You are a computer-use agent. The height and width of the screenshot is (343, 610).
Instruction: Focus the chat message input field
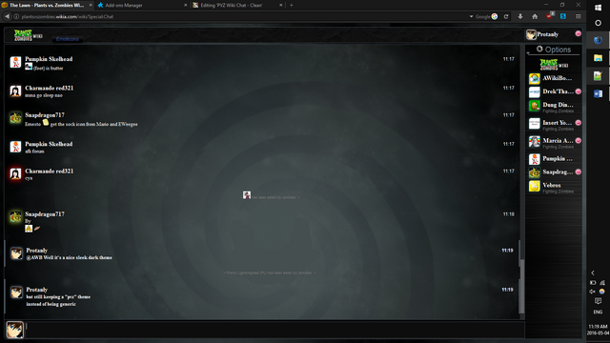pos(274,330)
